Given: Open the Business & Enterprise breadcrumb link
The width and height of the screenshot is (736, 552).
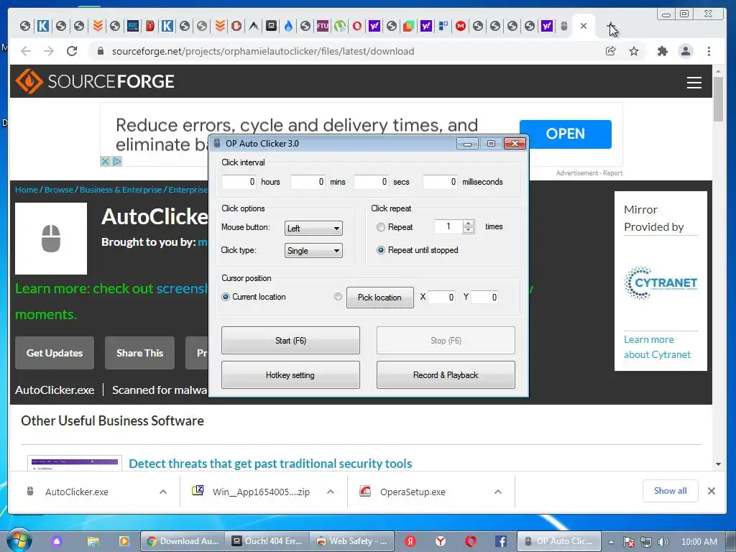Looking at the screenshot, I should (x=121, y=190).
